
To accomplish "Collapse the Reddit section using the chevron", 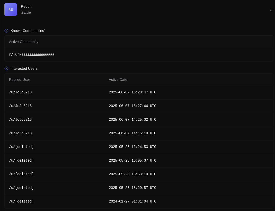I will tap(271, 11).
